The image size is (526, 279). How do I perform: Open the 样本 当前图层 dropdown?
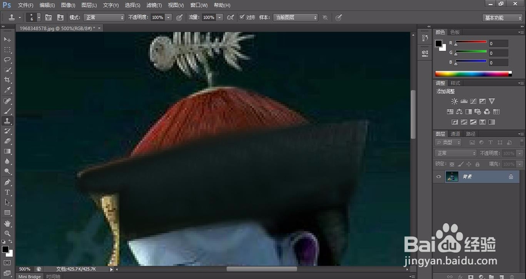[295, 17]
